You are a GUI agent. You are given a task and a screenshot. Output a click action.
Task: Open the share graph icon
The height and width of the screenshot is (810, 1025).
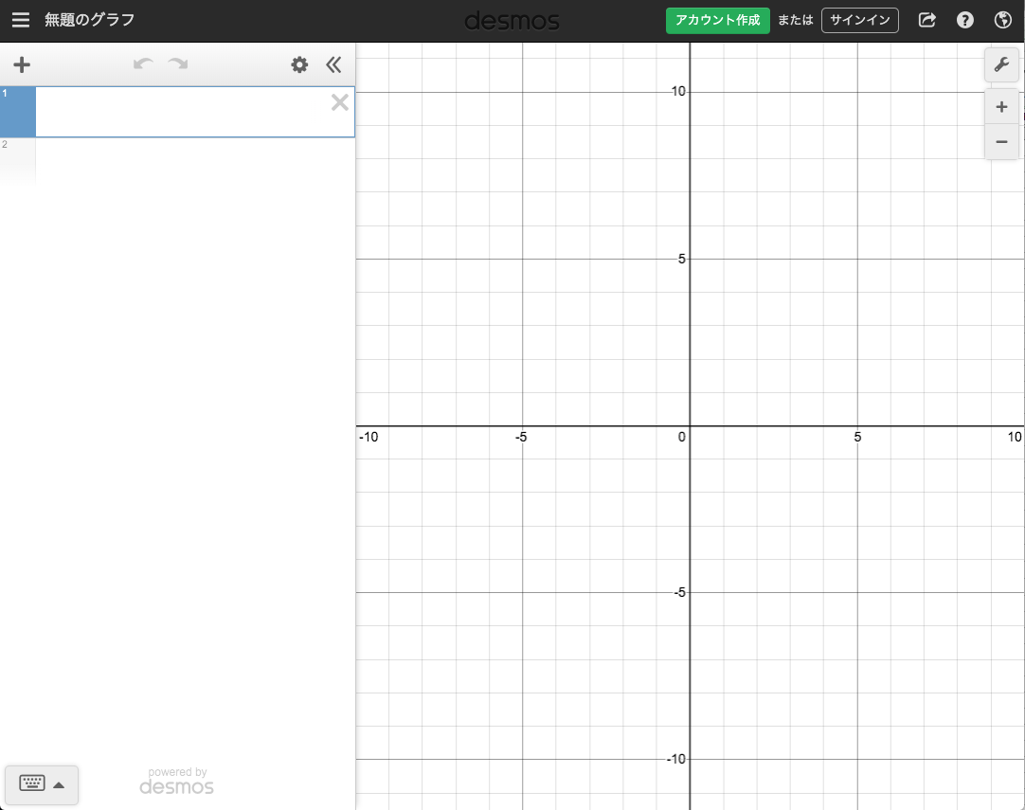coord(926,20)
